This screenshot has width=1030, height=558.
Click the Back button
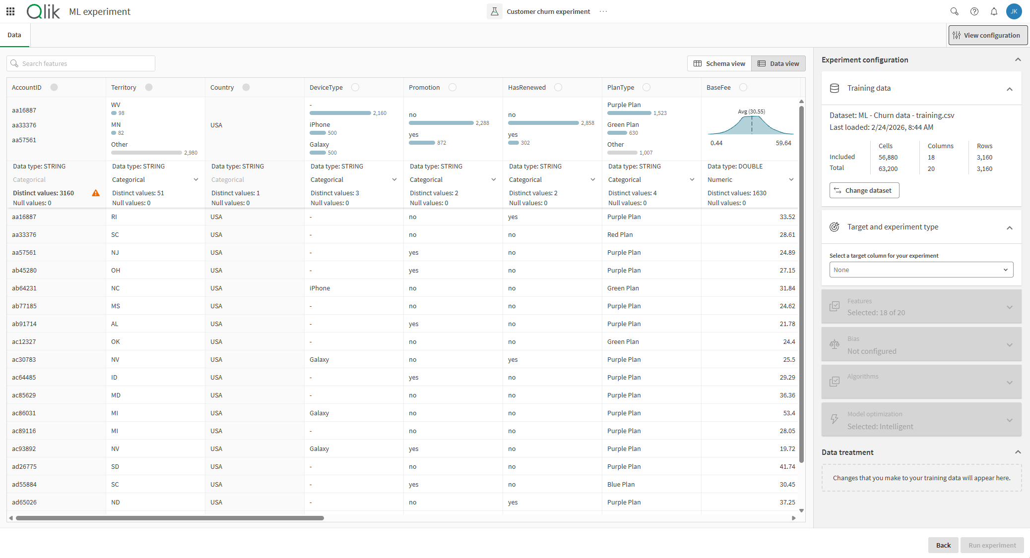coord(943,545)
